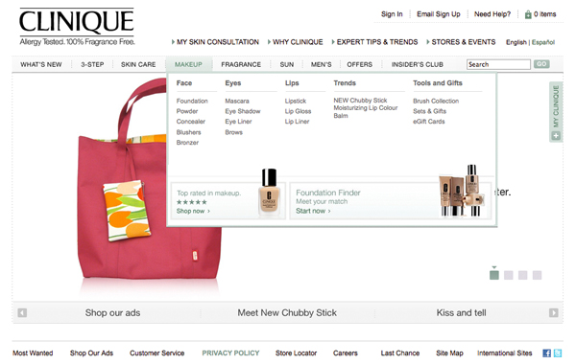Click the Clinique logo
576x364 pixels.
(x=77, y=27)
